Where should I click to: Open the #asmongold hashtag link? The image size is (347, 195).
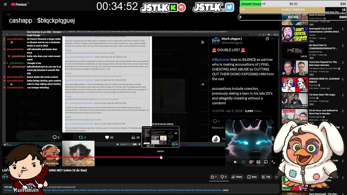[93, 190]
